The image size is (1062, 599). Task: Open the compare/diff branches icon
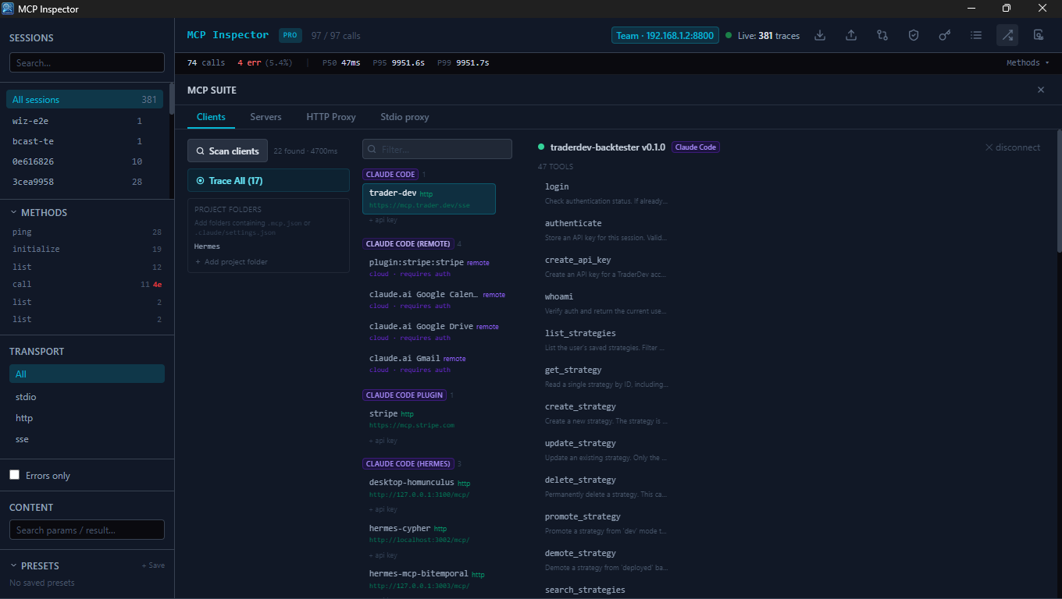click(x=882, y=35)
